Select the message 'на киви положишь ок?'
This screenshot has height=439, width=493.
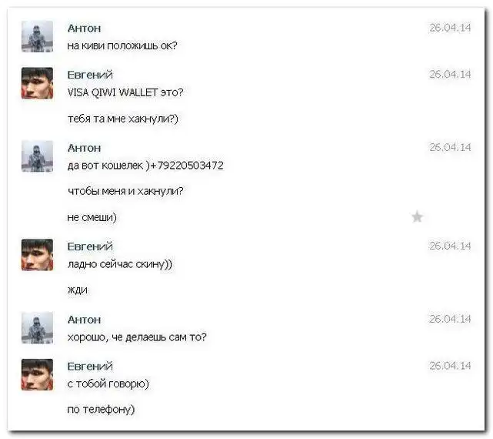pyautogui.click(x=122, y=46)
